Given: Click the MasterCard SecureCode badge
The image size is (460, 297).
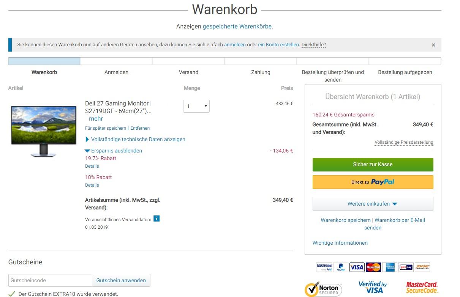Looking at the screenshot, I should click(x=422, y=288).
